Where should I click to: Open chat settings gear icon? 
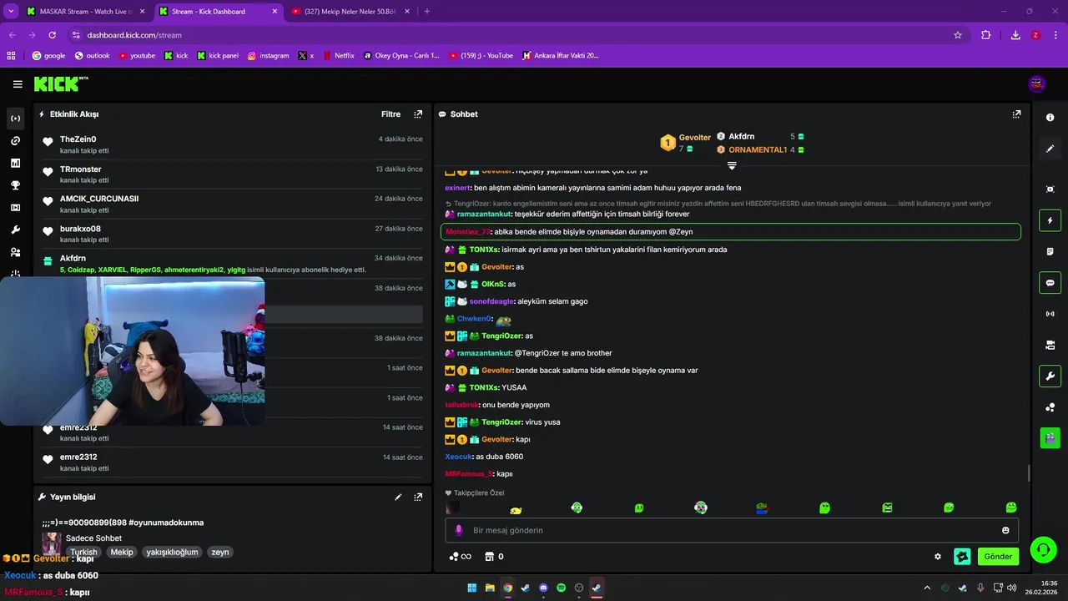938,557
